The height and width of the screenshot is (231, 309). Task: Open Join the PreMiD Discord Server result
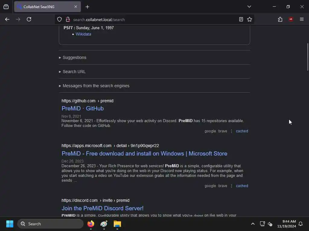pos(103,208)
